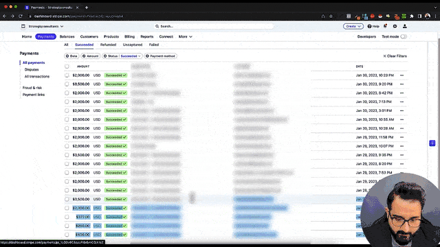Click the page vertical scrollbar
Screen dimensions: 440x247
click(439, 112)
